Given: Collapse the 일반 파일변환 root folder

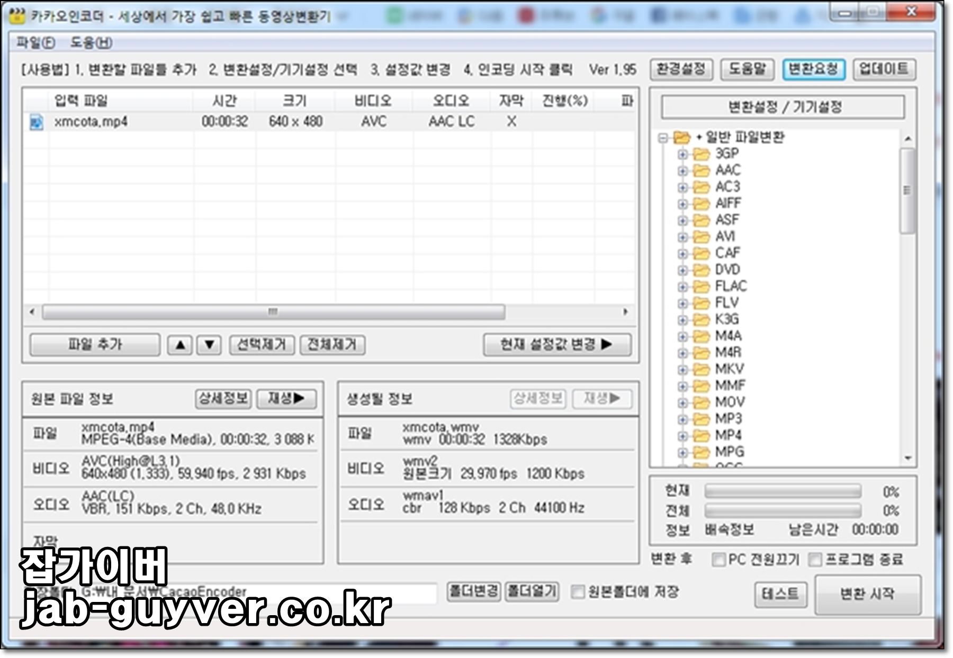Looking at the screenshot, I should [662, 139].
